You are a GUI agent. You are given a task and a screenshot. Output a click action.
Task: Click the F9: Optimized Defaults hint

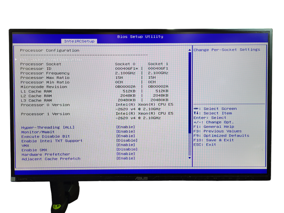(x=221, y=136)
